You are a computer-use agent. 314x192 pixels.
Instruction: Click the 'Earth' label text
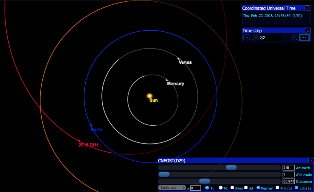click(x=97, y=130)
